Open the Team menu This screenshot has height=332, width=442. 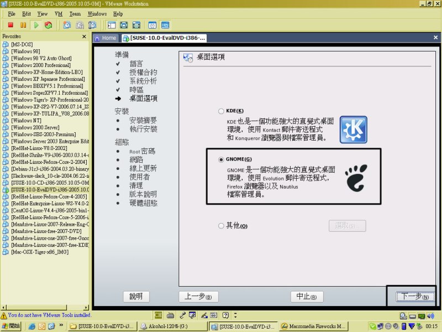(75, 14)
